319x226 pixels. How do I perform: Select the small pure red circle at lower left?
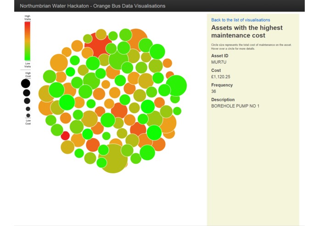[x=65, y=135]
